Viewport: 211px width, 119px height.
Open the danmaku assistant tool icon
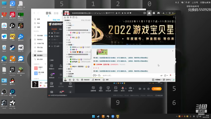coord(51,67)
